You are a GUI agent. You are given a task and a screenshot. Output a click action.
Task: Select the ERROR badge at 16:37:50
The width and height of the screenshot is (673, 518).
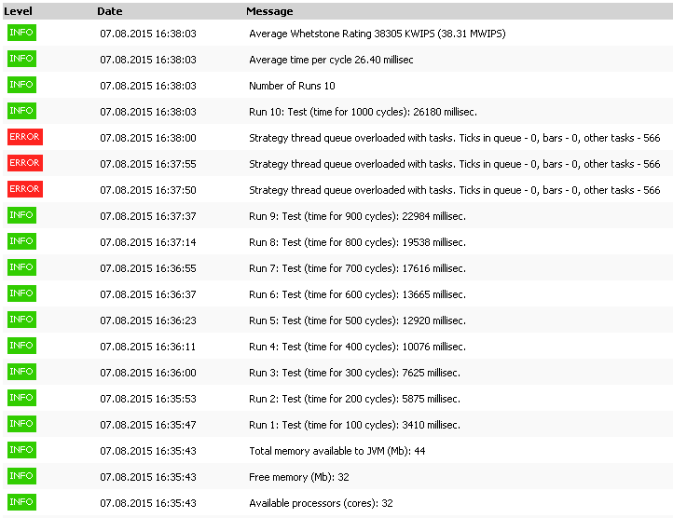pyautogui.click(x=25, y=189)
